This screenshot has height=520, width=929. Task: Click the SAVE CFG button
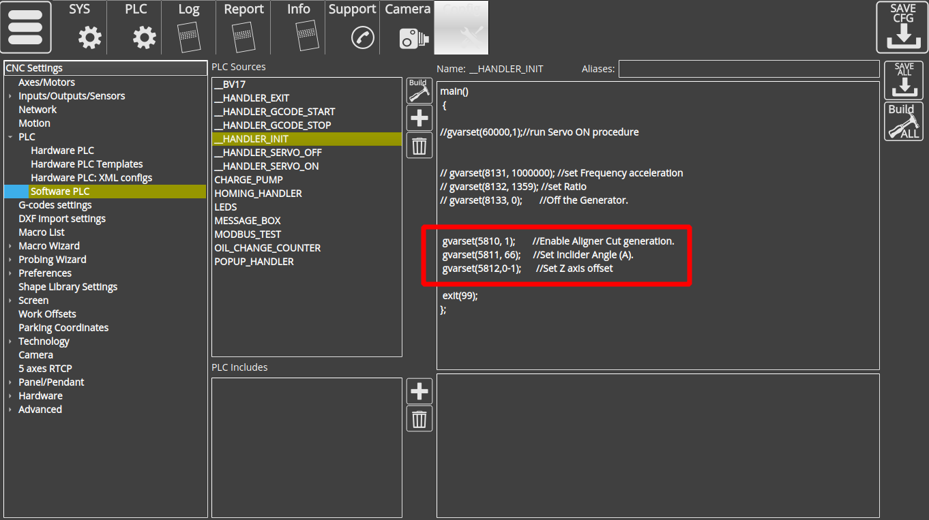(x=902, y=27)
